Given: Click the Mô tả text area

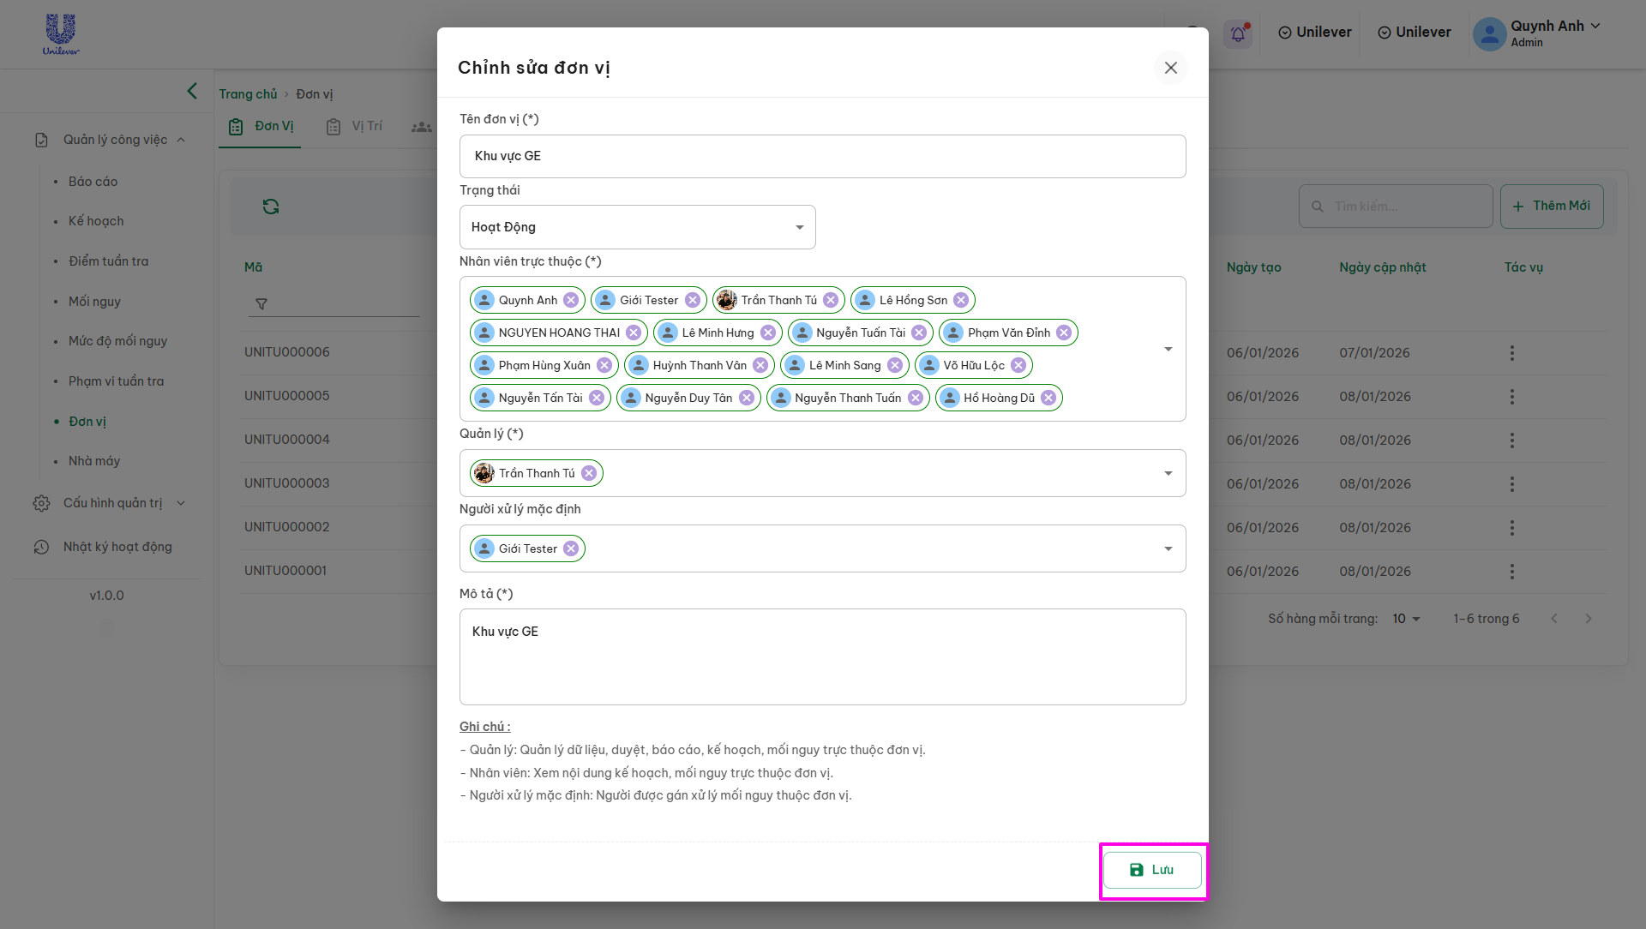Looking at the screenshot, I should pos(822,656).
